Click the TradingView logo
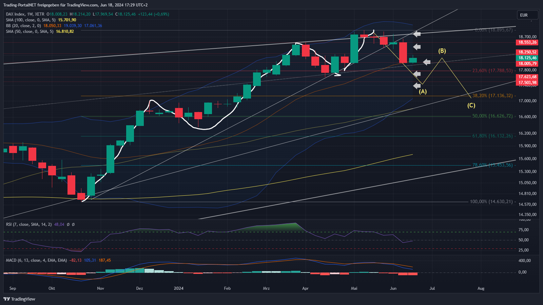Image resolution: width=543 pixels, height=305 pixels. (19, 299)
